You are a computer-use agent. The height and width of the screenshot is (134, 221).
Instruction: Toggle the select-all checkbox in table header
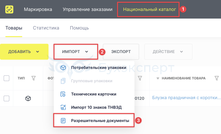tap(6, 78)
